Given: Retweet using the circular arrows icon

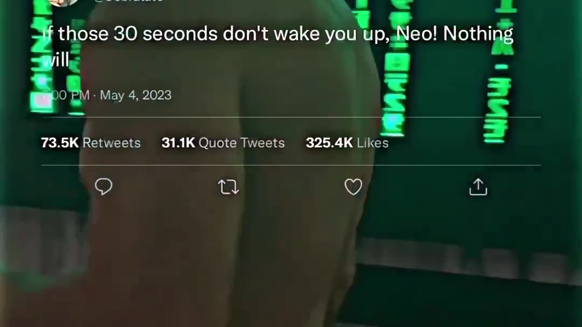Looking at the screenshot, I should tap(228, 187).
